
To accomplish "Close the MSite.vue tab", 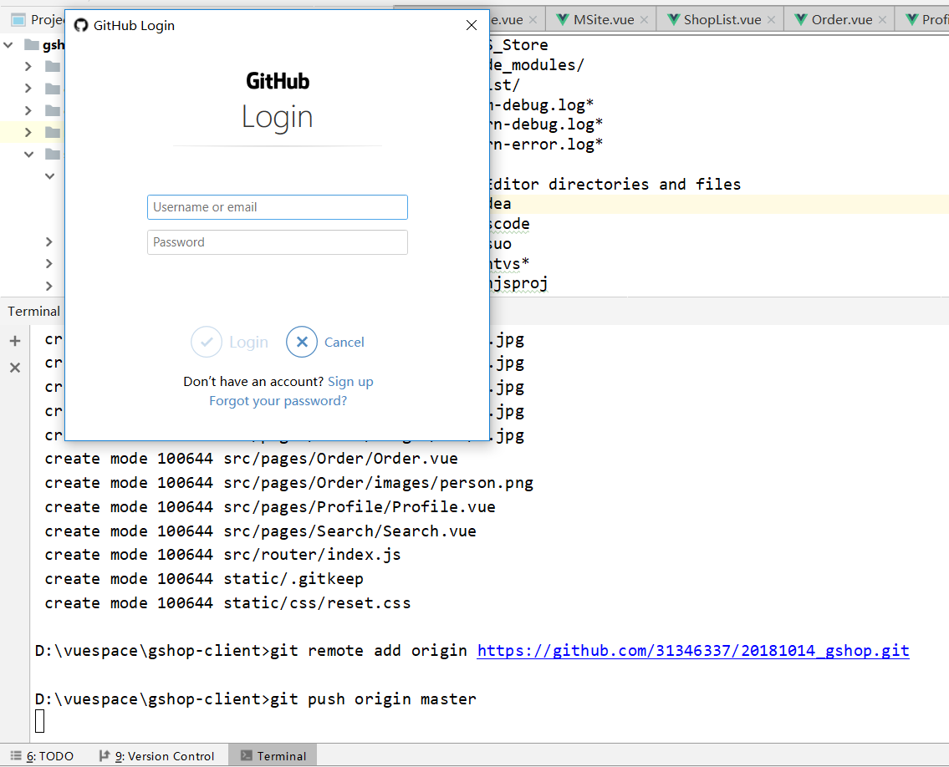I will point(644,20).
